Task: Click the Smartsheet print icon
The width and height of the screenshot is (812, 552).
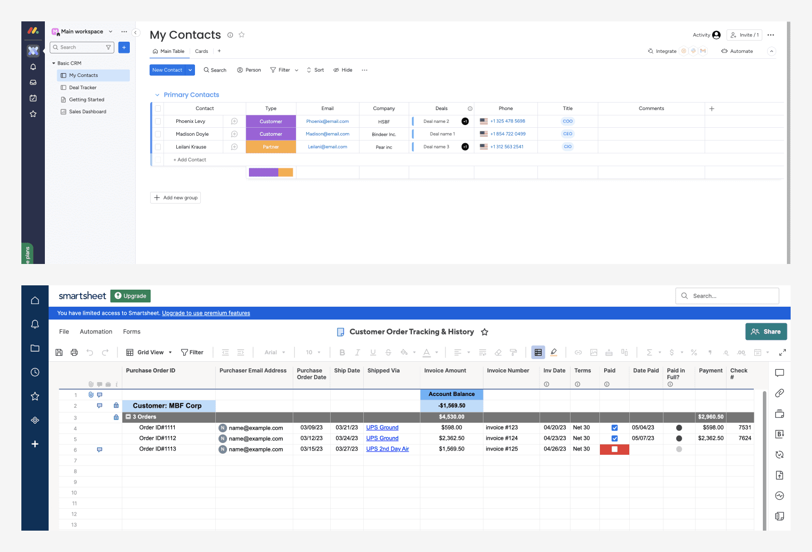Action: click(x=74, y=353)
